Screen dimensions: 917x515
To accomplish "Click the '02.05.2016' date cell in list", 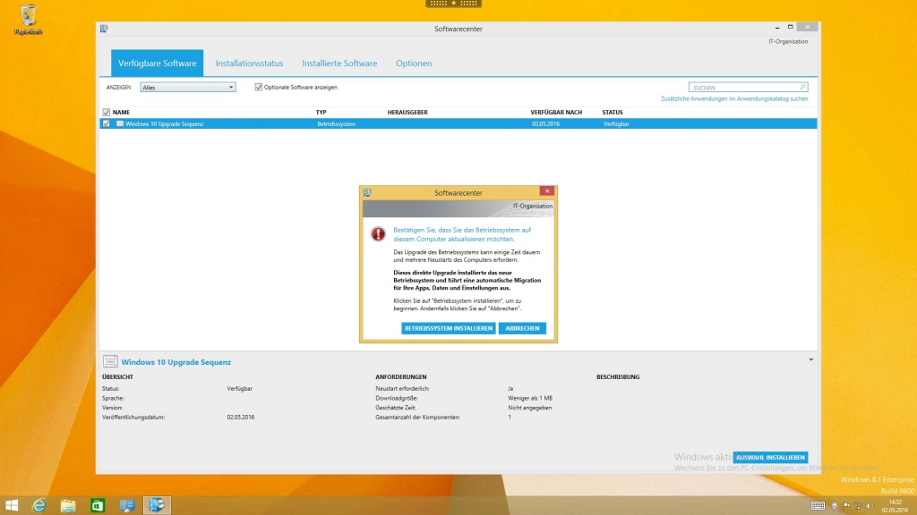I will (545, 123).
